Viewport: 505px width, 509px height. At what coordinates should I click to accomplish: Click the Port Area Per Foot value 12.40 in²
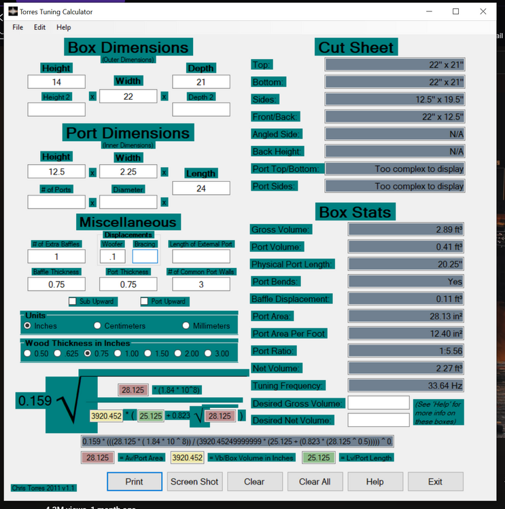tap(406, 333)
